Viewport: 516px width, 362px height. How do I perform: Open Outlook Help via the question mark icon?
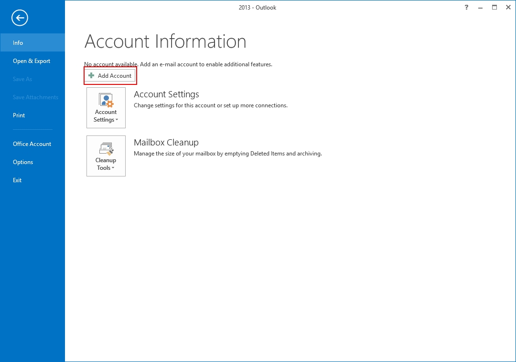[466, 7]
